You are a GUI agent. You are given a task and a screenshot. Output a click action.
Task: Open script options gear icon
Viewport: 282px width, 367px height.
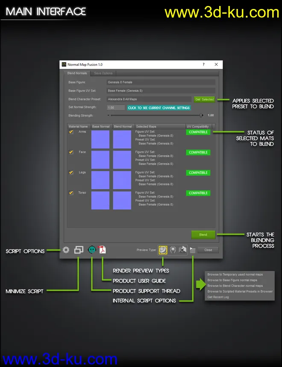(66, 250)
